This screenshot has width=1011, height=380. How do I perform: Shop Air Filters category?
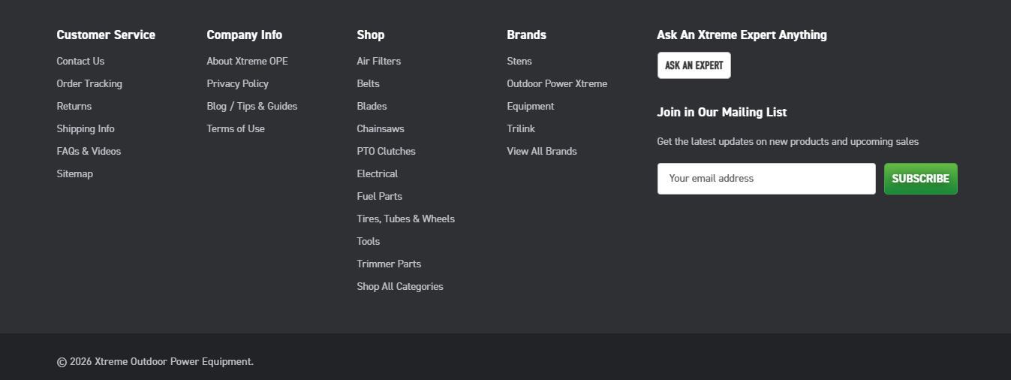tap(378, 62)
